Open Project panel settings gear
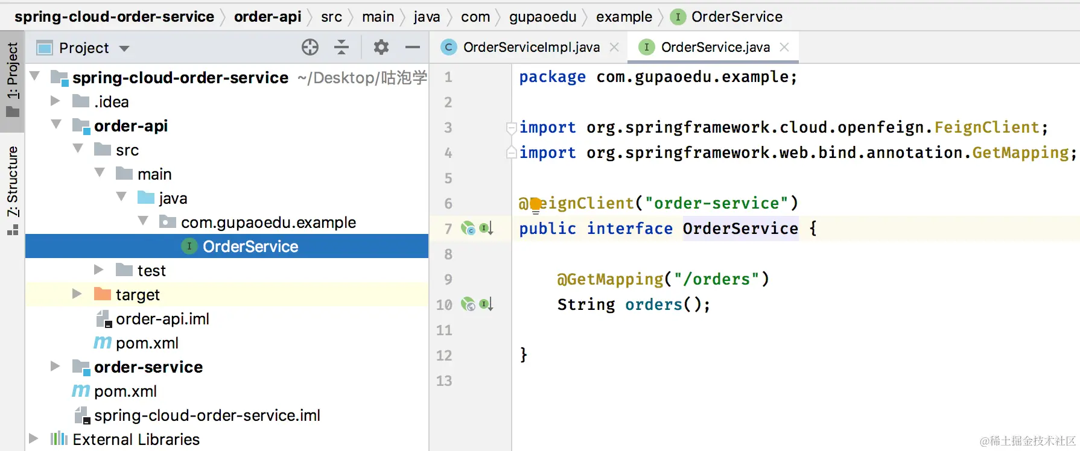 pyautogui.click(x=381, y=47)
